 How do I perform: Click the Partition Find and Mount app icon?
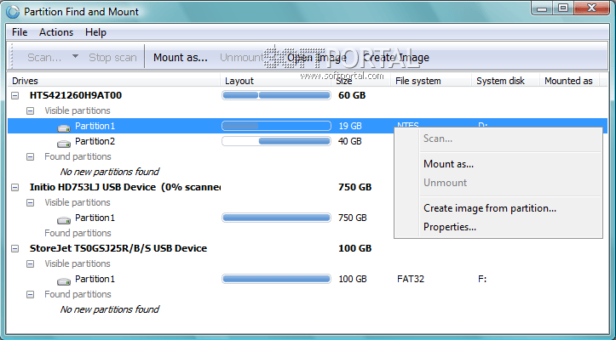click(12, 12)
